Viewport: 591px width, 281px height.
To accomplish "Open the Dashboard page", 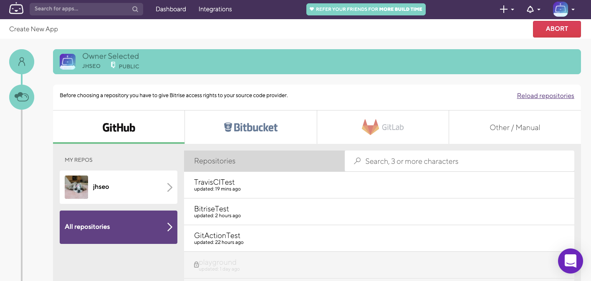I will tap(171, 9).
